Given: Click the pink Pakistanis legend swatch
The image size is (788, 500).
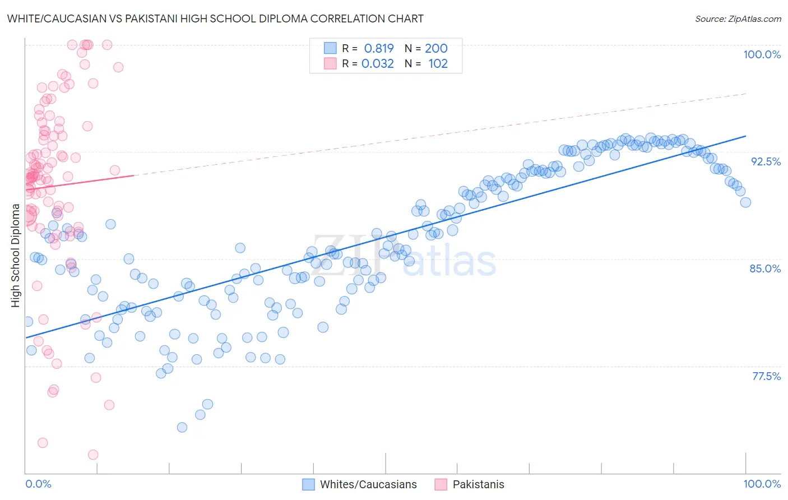Looking at the screenshot, I should click(x=441, y=484).
